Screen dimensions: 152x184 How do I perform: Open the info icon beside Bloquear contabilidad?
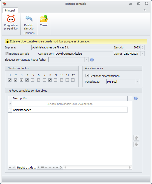[92, 60]
